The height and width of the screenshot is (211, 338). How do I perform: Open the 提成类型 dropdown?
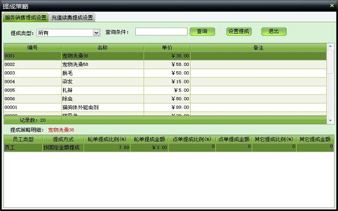[96, 33]
